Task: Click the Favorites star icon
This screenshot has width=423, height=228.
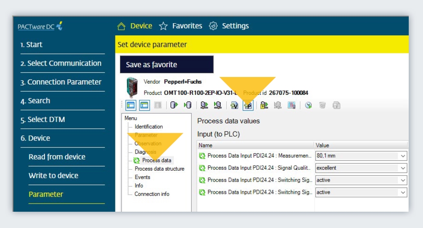Action: click(x=163, y=26)
